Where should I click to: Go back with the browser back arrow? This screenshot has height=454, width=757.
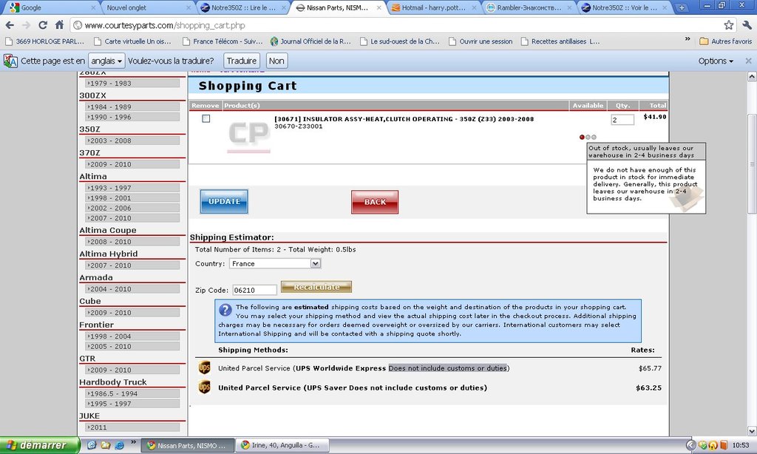pyautogui.click(x=10, y=25)
